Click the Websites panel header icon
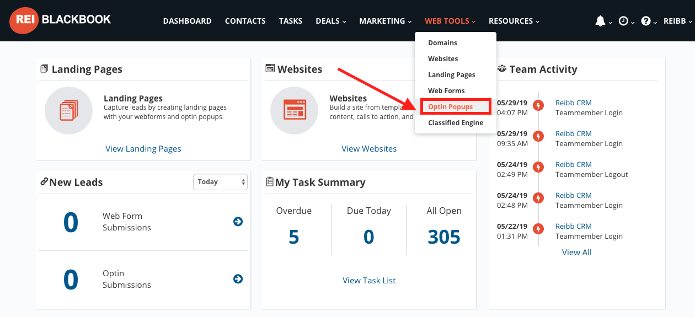 click(270, 69)
